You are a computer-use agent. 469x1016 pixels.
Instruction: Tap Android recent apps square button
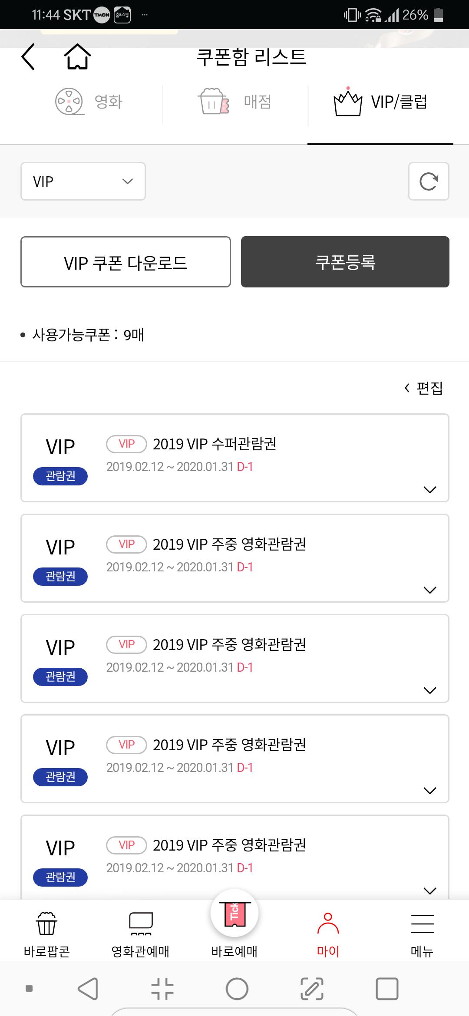[x=386, y=989]
